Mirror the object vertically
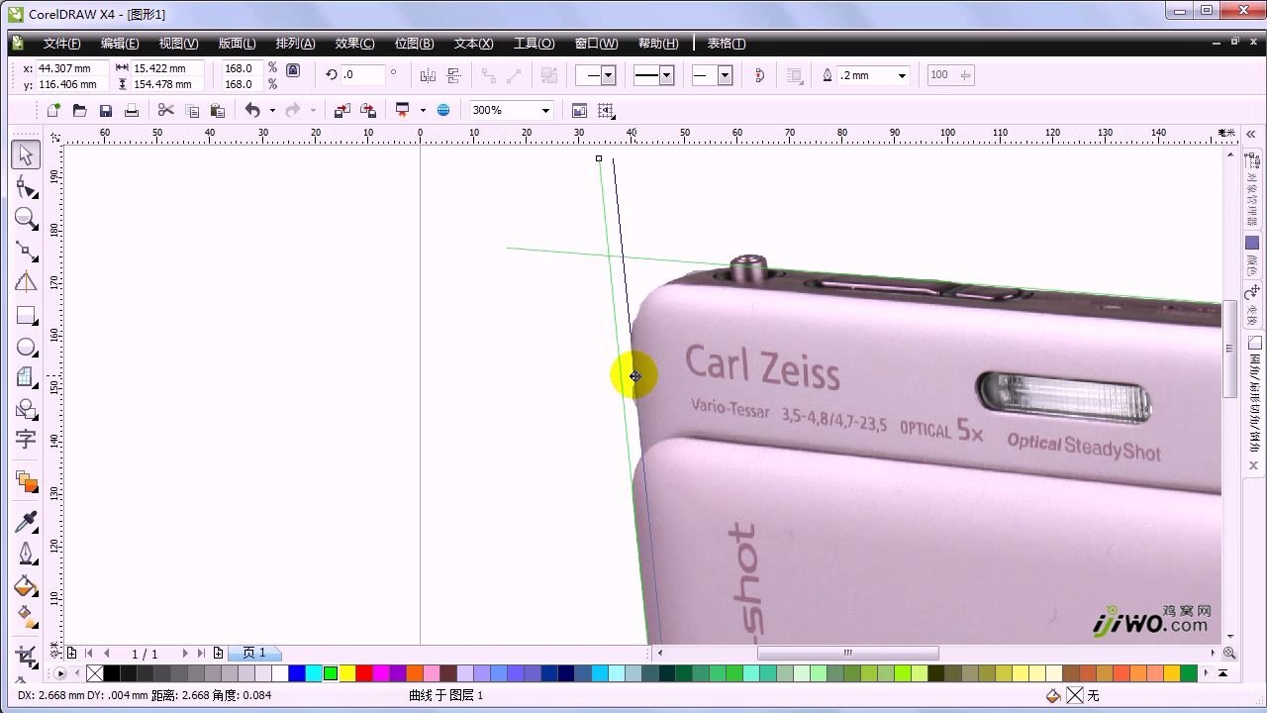The height and width of the screenshot is (713, 1267). (x=454, y=75)
